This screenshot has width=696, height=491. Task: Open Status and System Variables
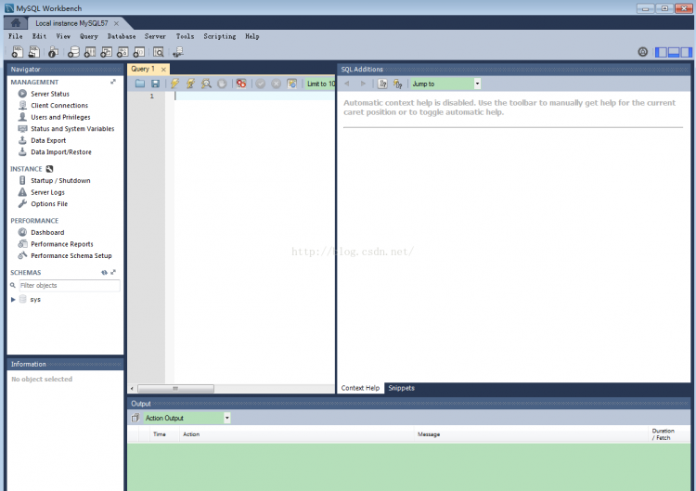tap(72, 129)
